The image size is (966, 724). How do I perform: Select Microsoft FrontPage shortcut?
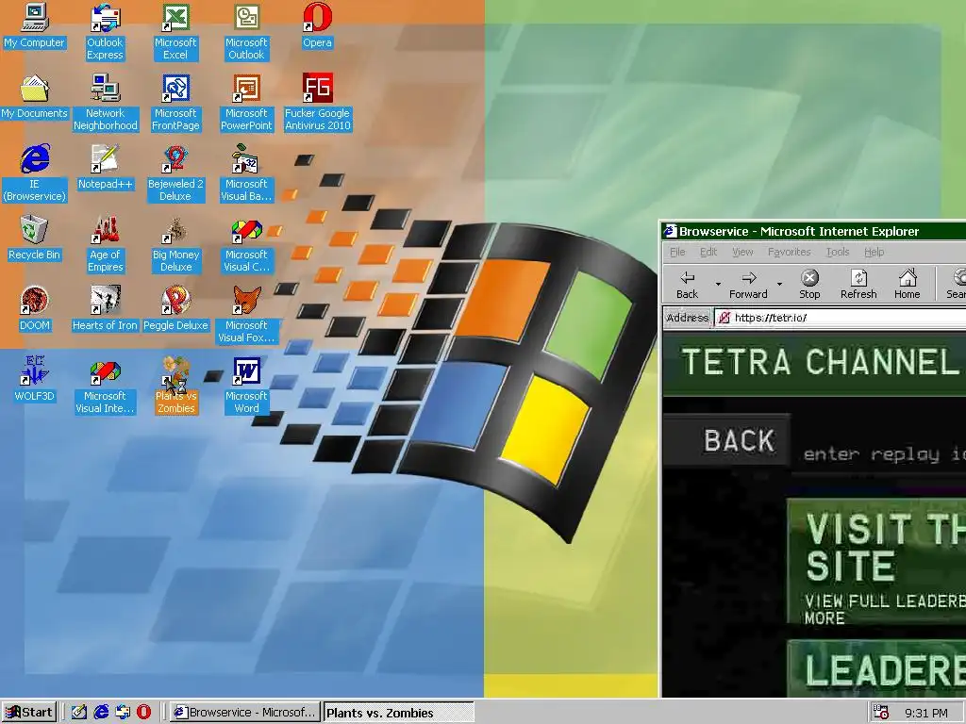click(x=175, y=102)
